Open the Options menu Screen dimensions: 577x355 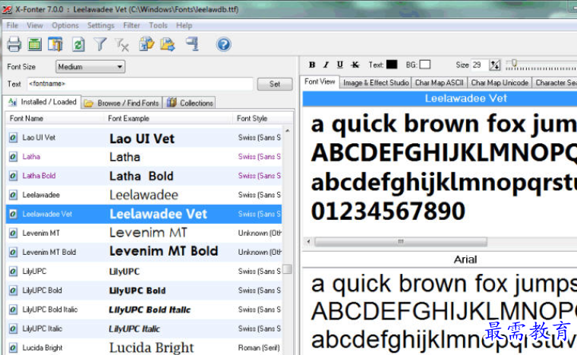click(65, 25)
